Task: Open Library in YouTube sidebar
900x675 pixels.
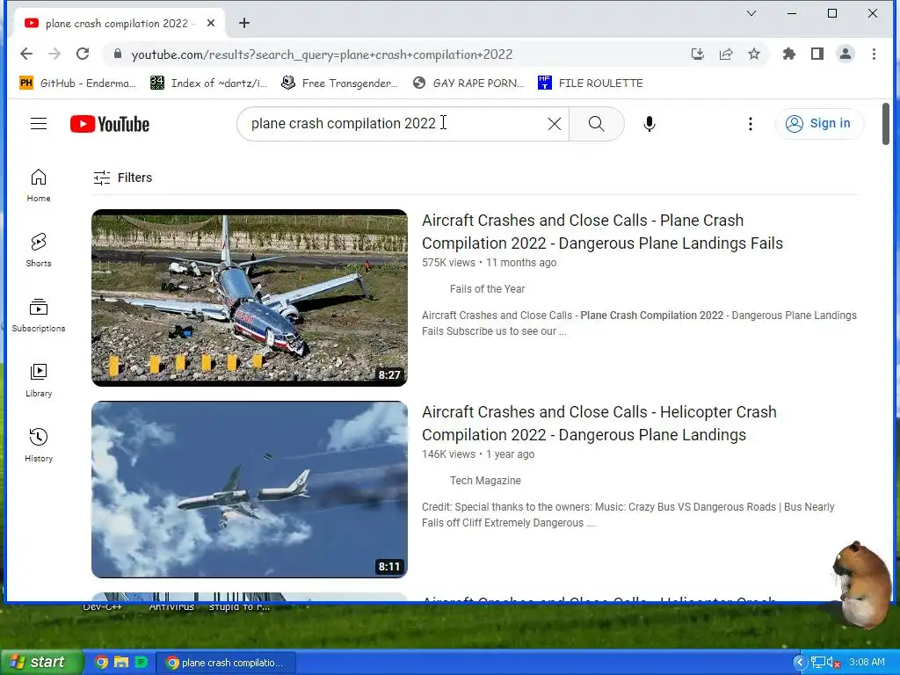Action: click(39, 380)
